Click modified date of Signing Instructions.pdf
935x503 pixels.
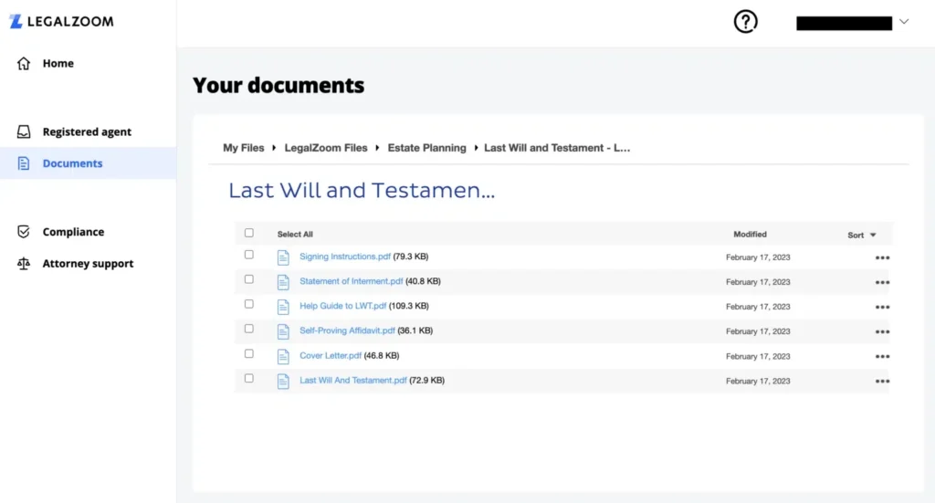coord(758,257)
